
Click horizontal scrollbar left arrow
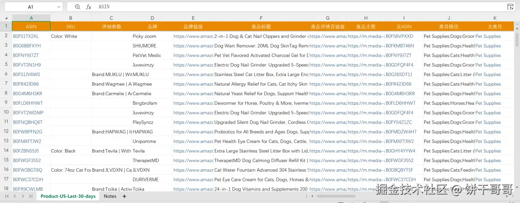(x=312, y=196)
